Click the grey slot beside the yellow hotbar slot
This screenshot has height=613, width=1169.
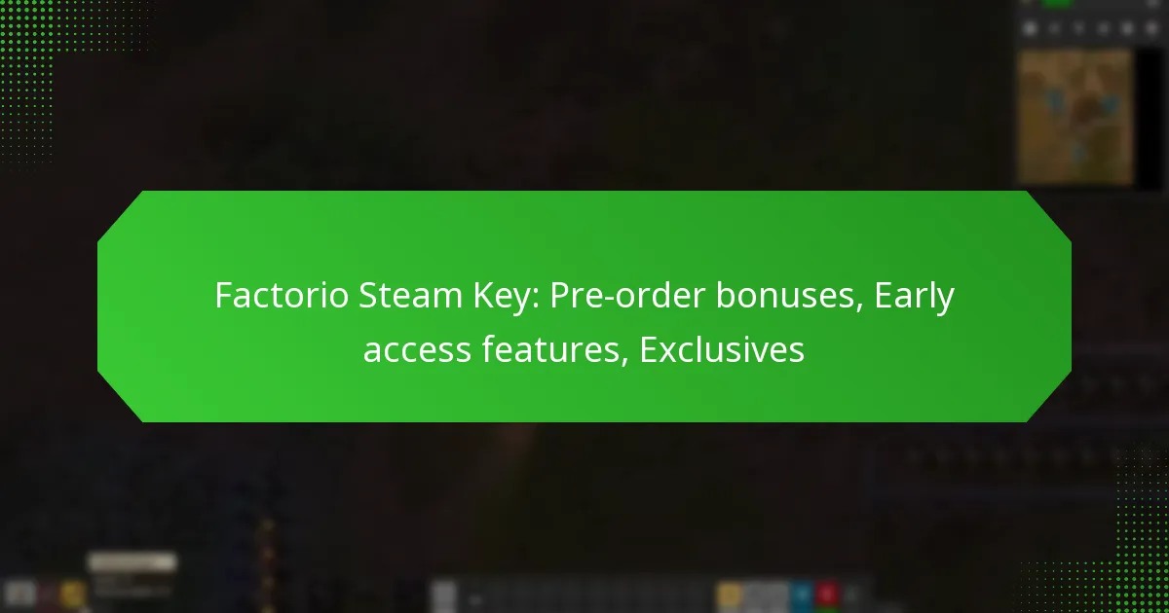tap(767, 595)
